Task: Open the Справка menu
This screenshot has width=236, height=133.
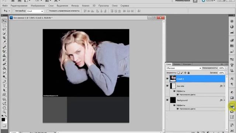Action: click(125, 6)
